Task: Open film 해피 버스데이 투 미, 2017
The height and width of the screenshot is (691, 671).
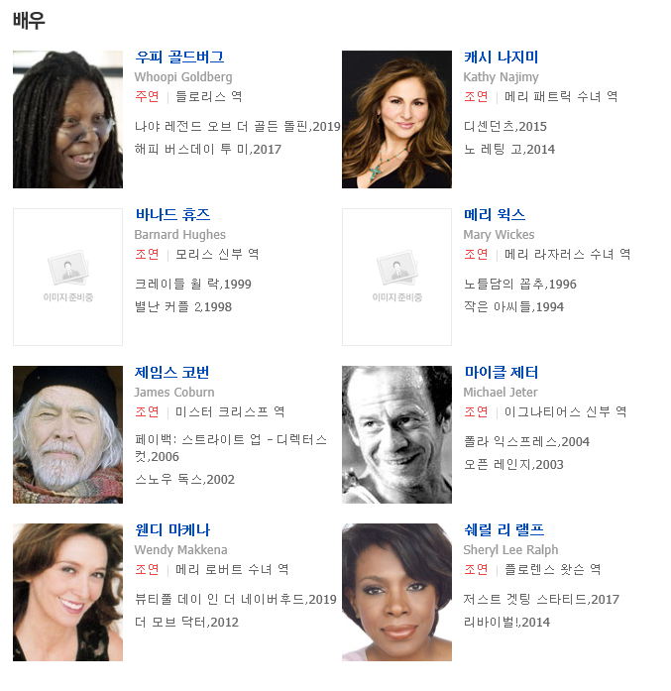Action: [x=208, y=150]
